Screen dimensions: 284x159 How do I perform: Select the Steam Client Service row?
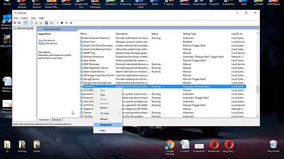click(x=163, y=72)
